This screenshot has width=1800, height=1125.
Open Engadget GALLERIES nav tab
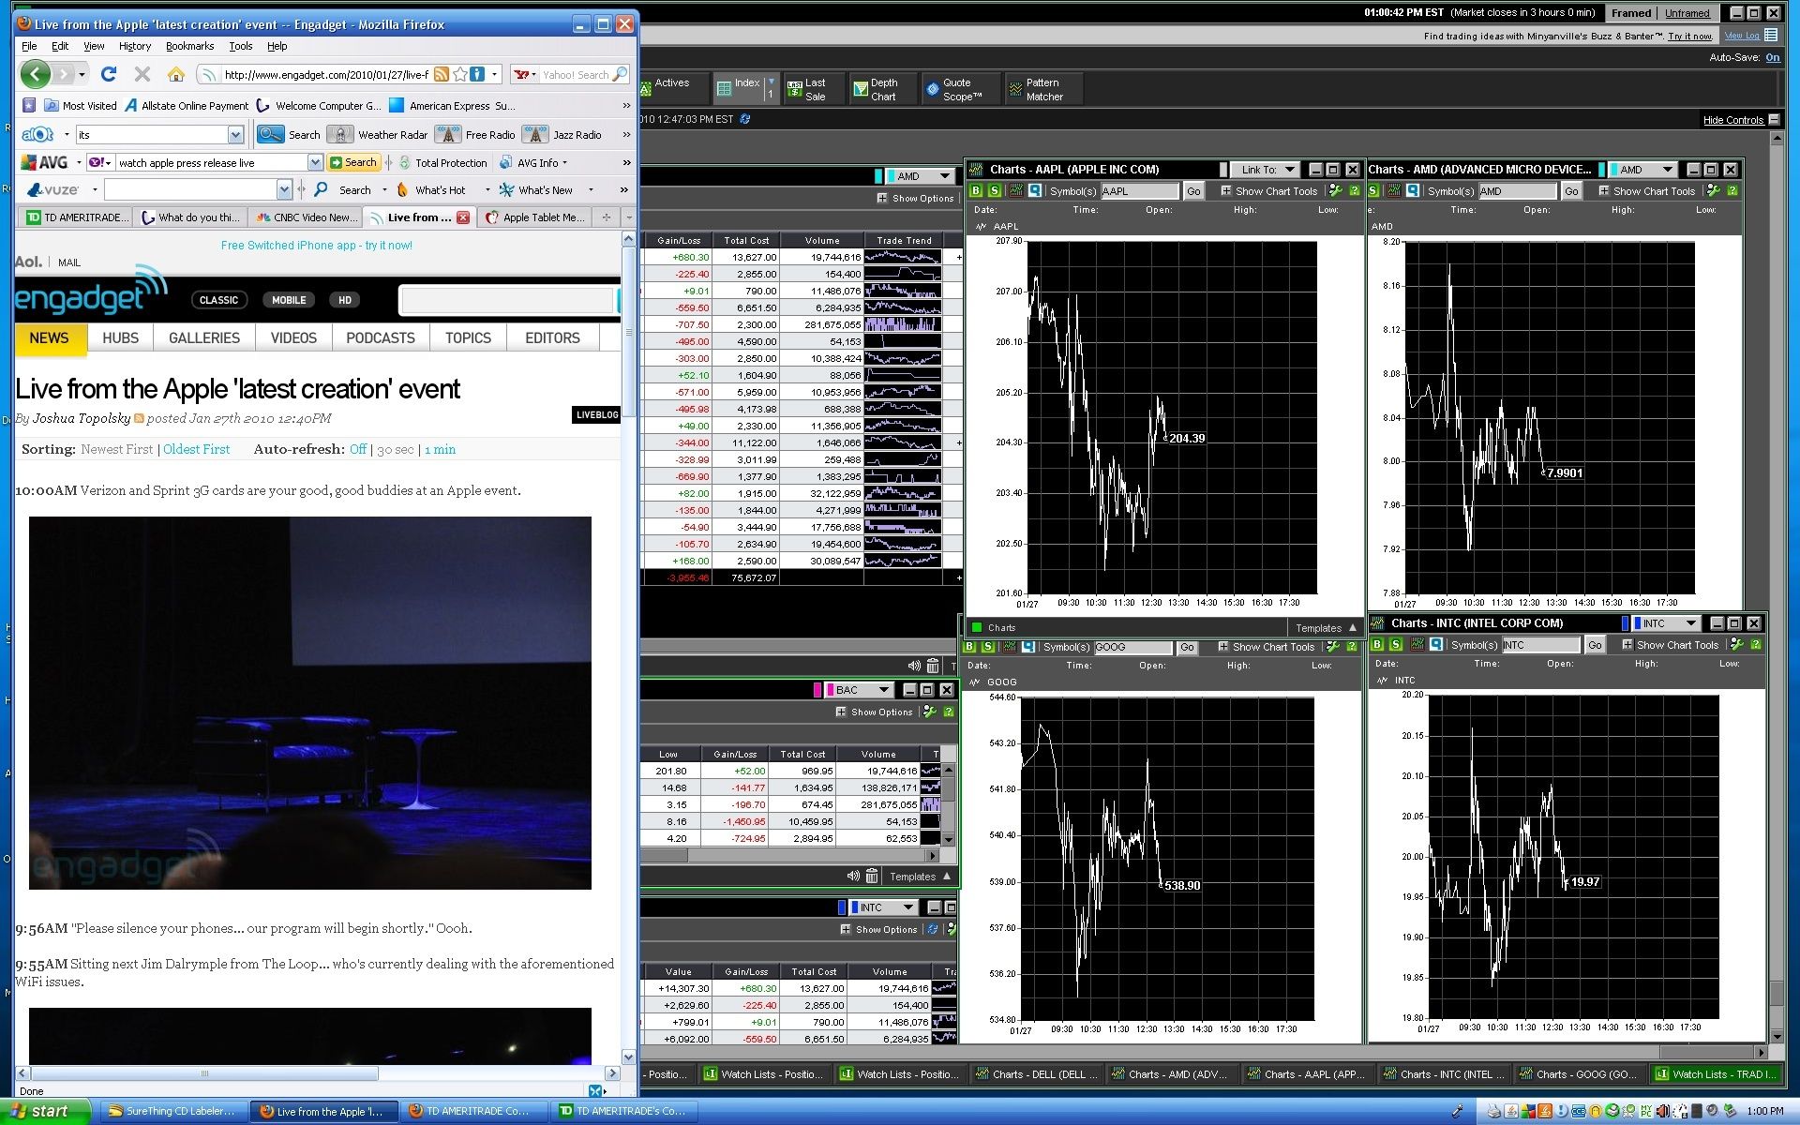pyautogui.click(x=204, y=338)
